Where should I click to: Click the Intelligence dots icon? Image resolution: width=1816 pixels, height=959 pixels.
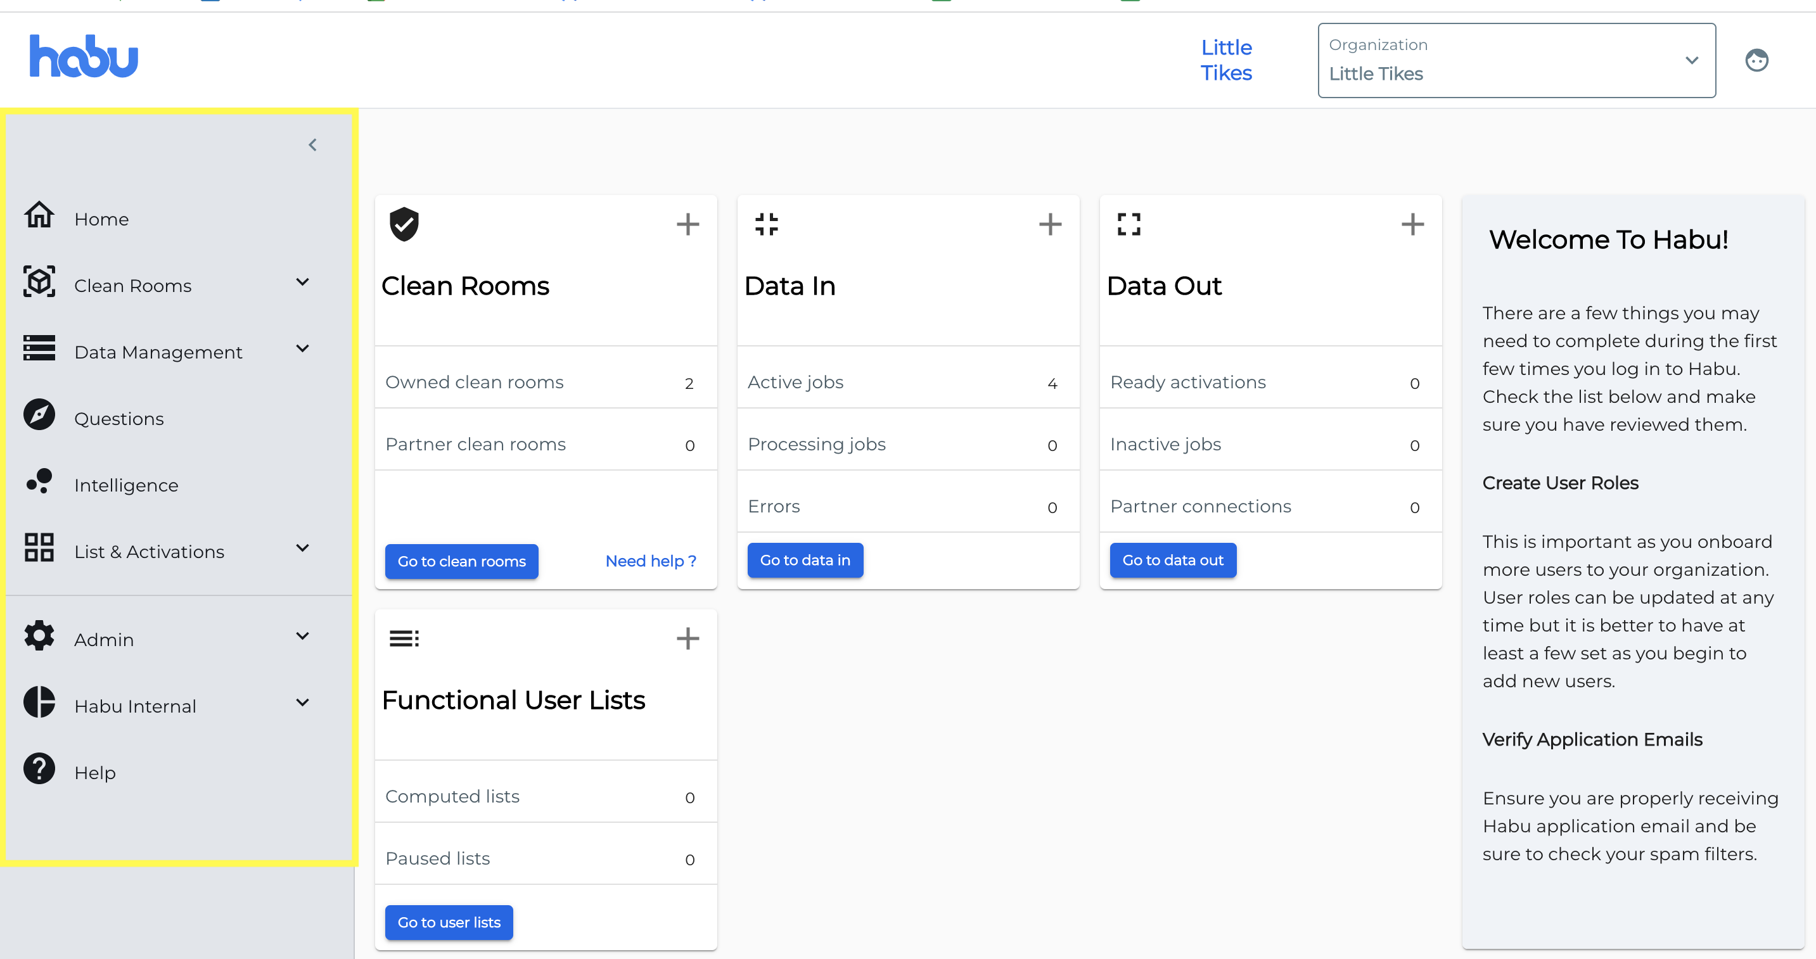click(x=39, y=481)
